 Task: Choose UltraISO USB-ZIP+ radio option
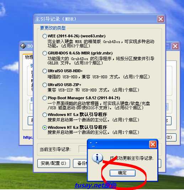coord(44,85)
